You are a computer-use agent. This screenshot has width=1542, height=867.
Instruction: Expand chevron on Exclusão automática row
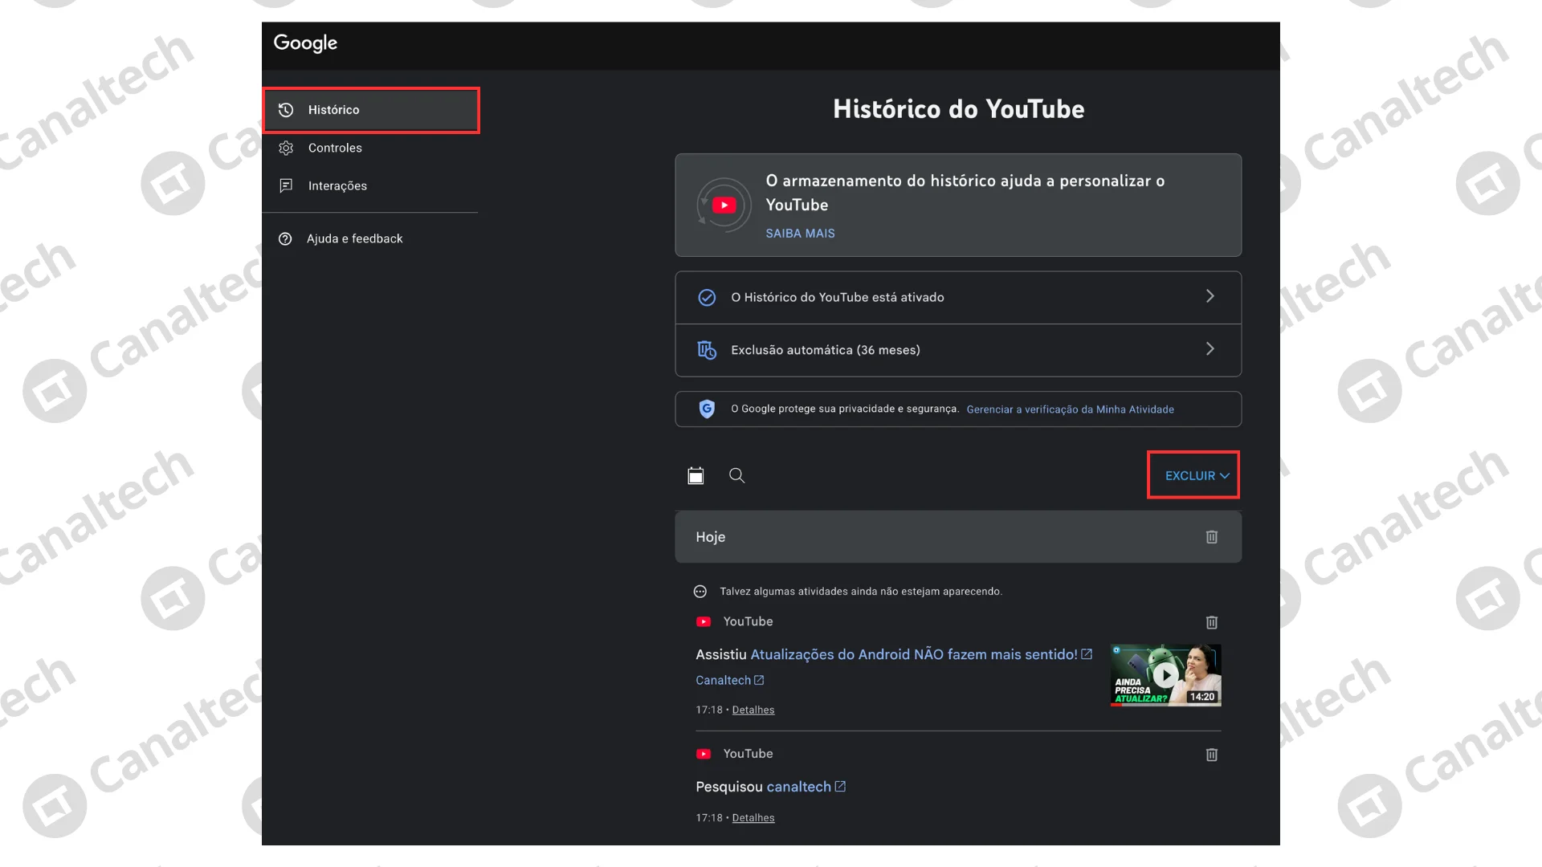1210,349
